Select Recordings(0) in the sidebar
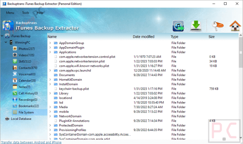The width and height of the screenshot is (243, 144). point(28,100)
